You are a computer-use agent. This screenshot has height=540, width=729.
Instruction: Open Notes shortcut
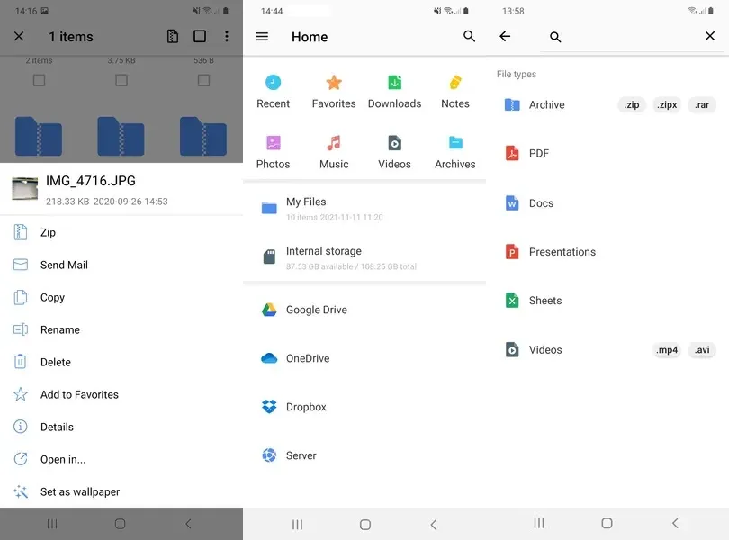pyautogui.click(x=455, y=92)
